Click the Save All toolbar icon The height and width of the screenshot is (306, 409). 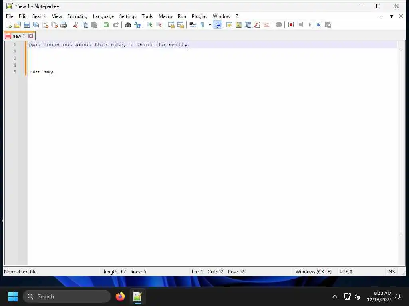[36, 25]
